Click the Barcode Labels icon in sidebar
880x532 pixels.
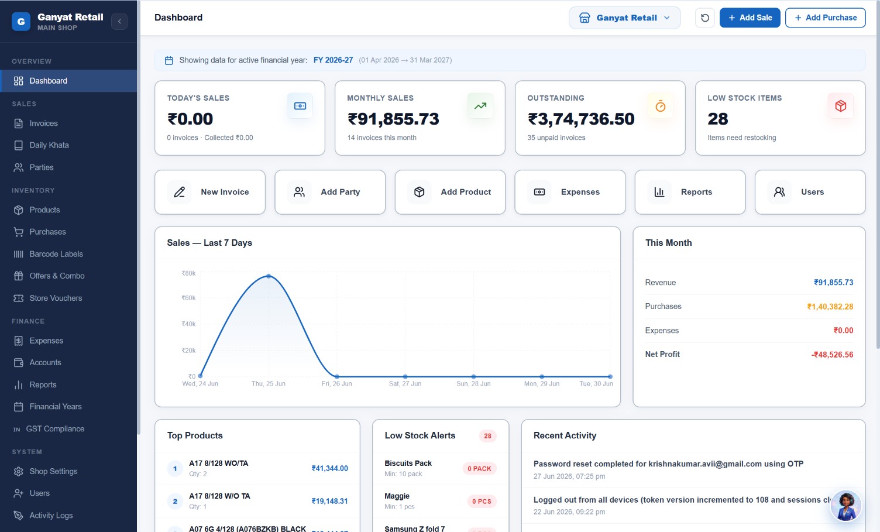19,254
